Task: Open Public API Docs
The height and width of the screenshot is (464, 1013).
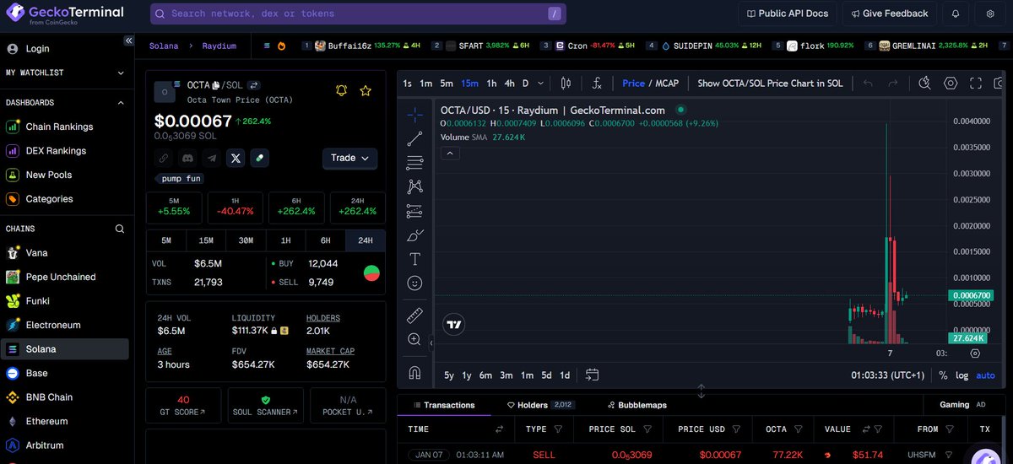Action: click(x=787, y=13)
